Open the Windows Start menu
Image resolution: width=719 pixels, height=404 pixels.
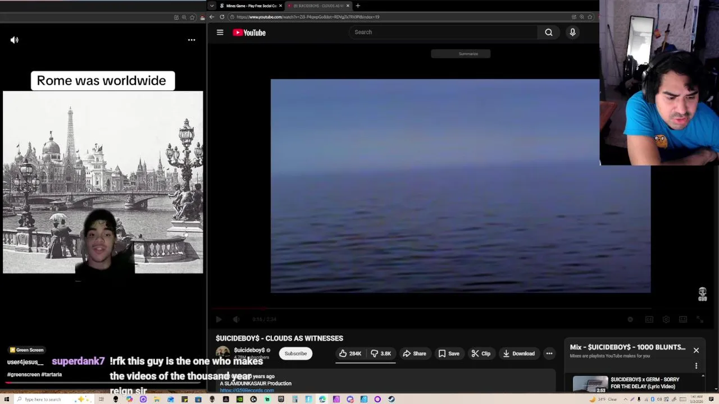pos(6,399)
